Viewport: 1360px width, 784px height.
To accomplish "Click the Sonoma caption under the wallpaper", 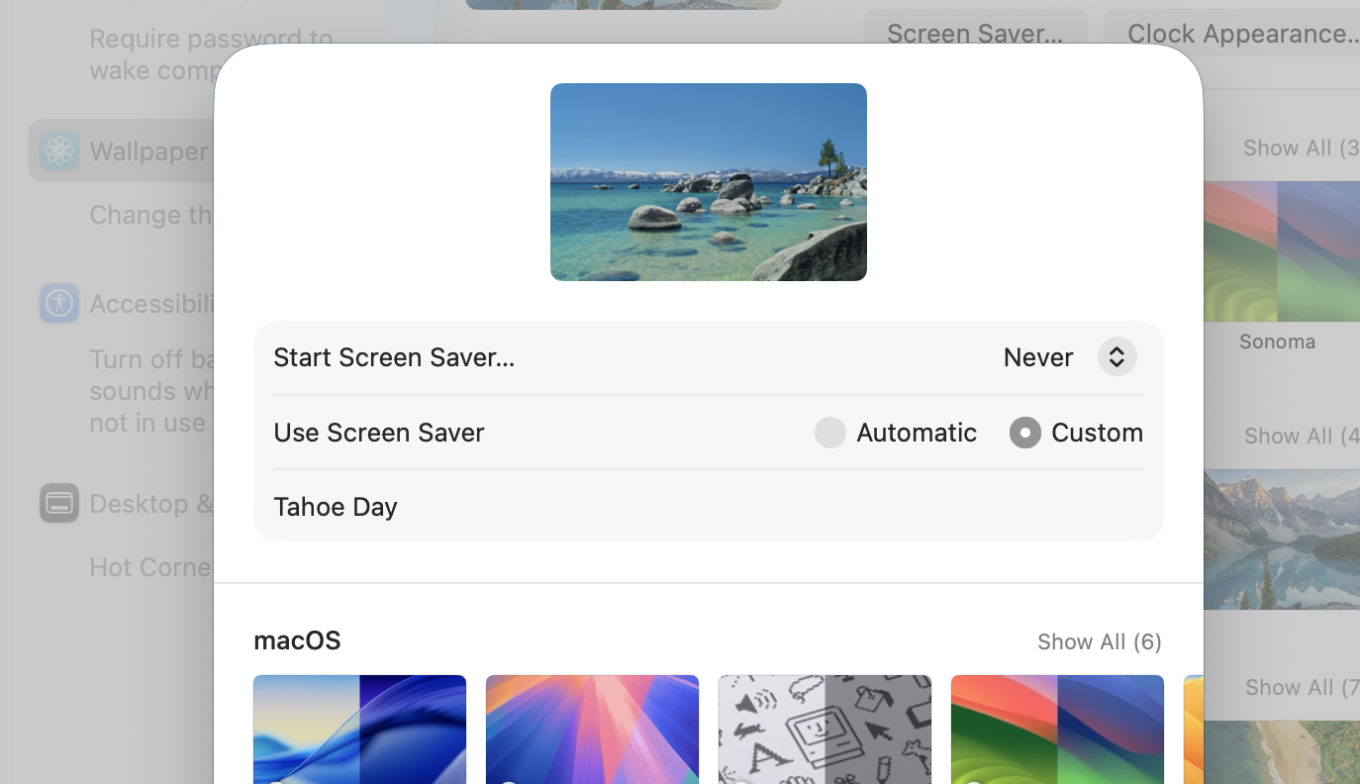I will coord(1277,342).
